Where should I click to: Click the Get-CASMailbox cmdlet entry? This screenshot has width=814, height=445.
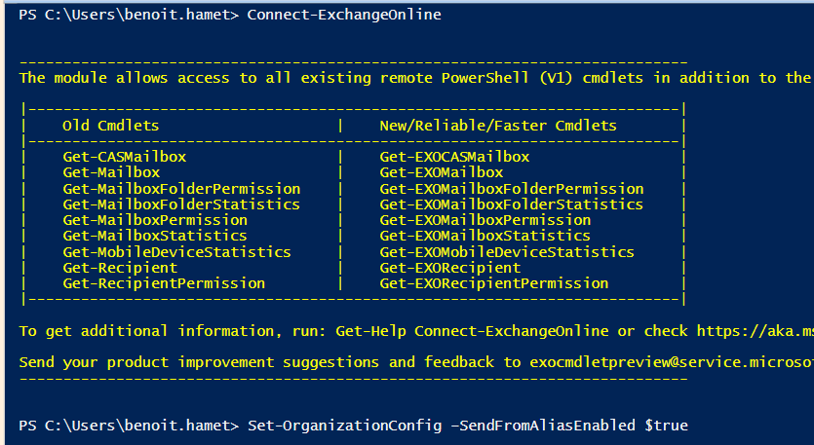click(124, 156)
